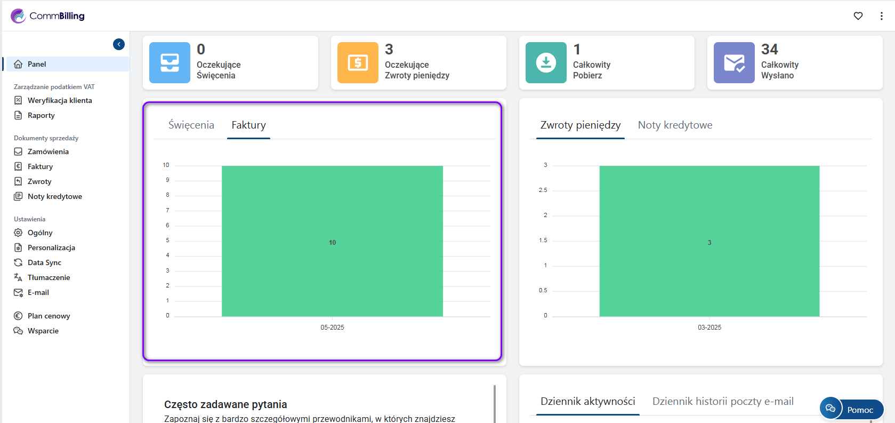Switch to the Święcenia chart tab
The width and height of the screenshot is (895, 423).
pos(191,125)
